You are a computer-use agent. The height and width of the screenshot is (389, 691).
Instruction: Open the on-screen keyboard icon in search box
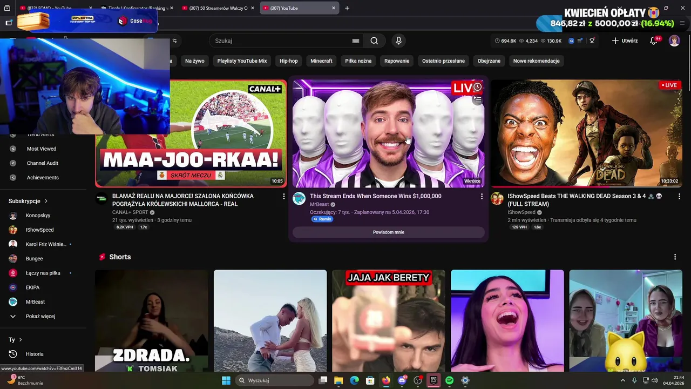tap(356, 41)
